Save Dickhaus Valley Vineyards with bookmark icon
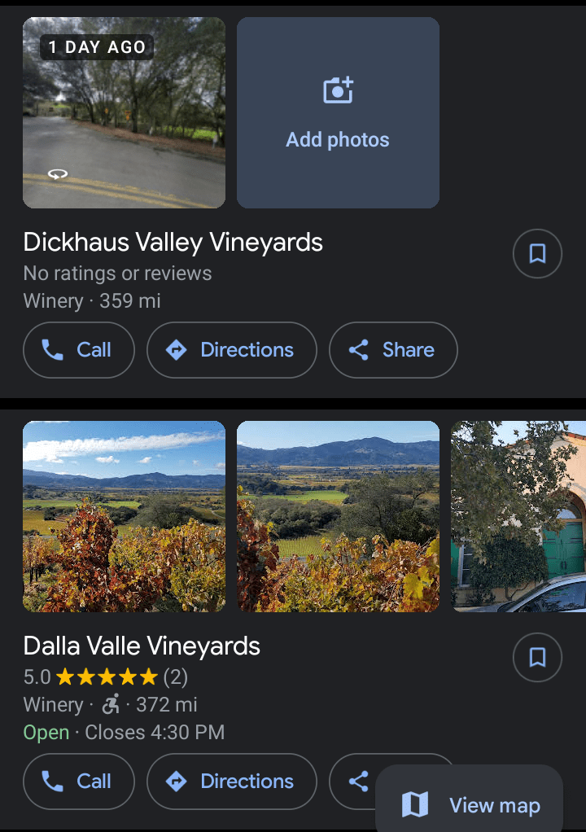This screenshot has width=586, height=832. (537, 254)
